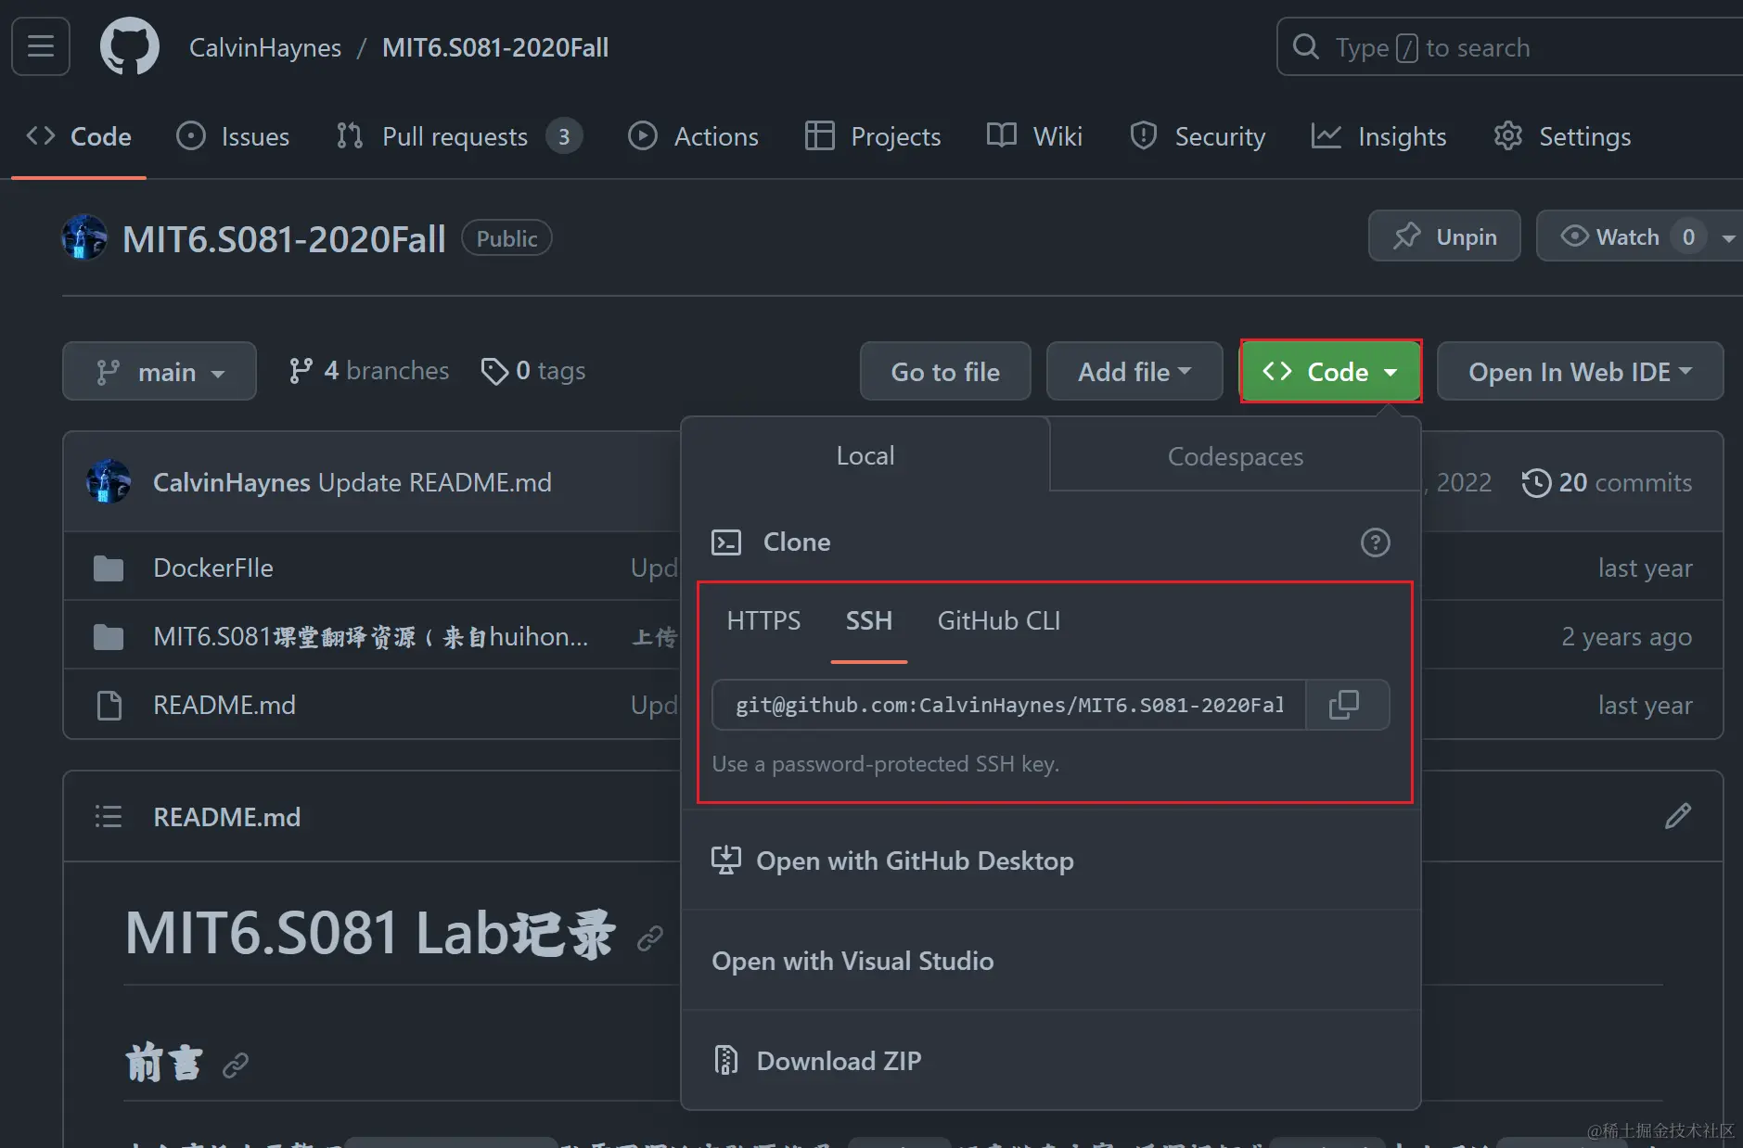Click the repository owner avatar beside the title

coord(84,237)
